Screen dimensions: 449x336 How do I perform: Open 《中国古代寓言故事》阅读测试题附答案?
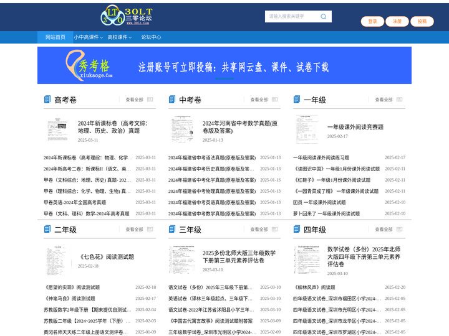tap(211, 321)
